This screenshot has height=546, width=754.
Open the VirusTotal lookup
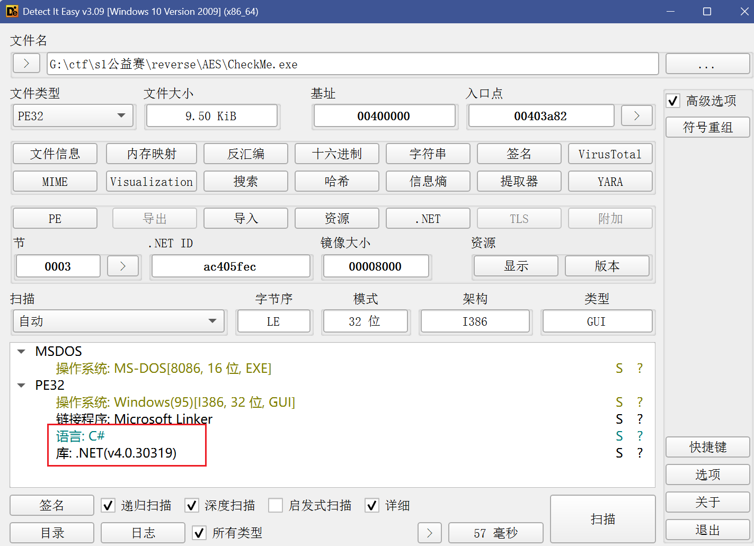click(x=609, y=154)
